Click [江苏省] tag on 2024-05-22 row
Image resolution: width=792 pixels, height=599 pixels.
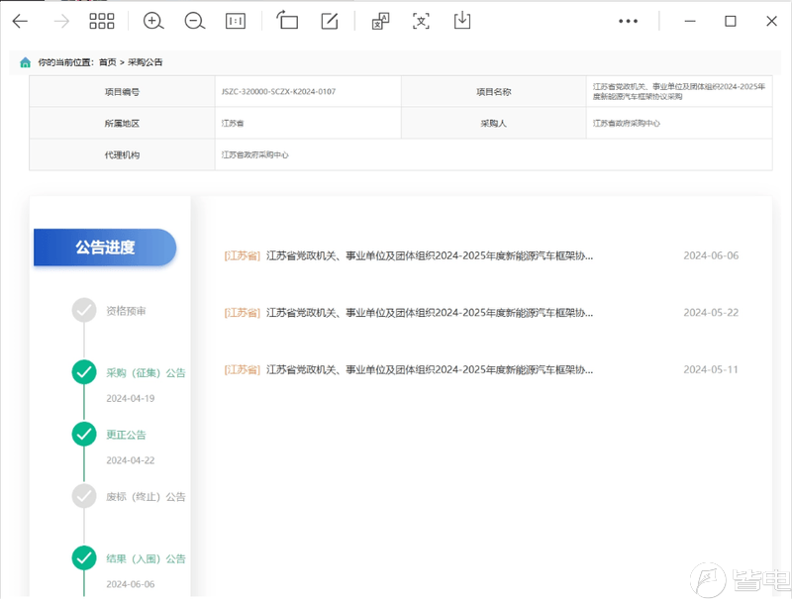[x=242, y=313]
